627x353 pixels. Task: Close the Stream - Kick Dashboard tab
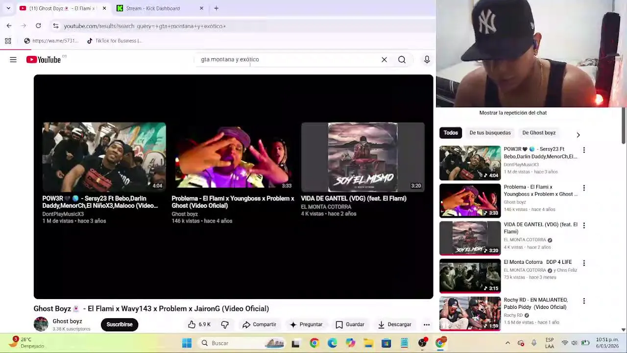[201, 8]
